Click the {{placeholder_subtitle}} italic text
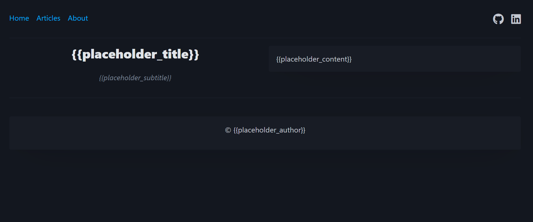The width and height of the screenshot is (533, 222). click(135, 78)
